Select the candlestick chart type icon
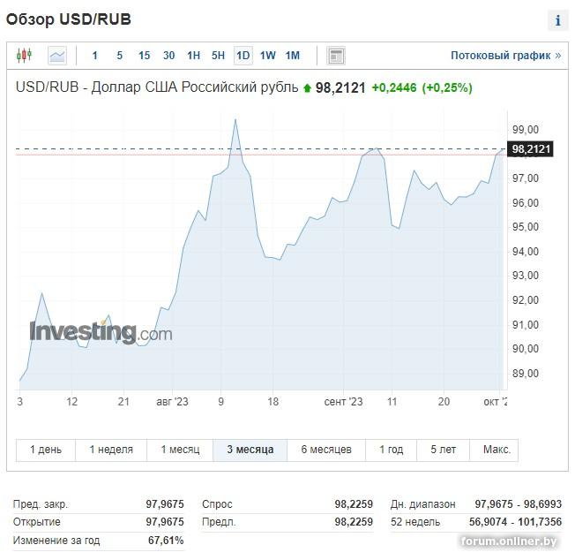Screen dimensions: 575x560 [24, 56]
